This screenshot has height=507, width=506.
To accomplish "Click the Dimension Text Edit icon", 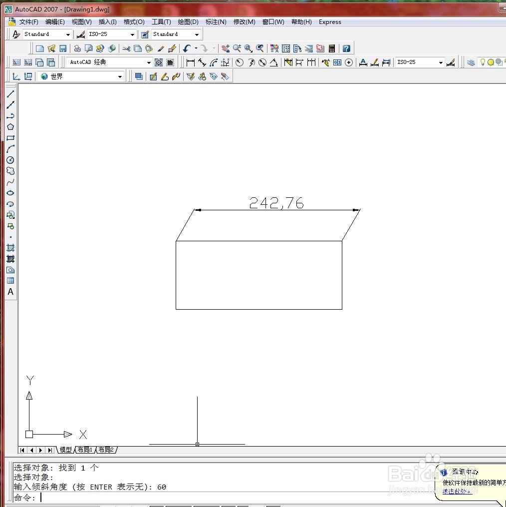I will pyautogui.click(x=374, y=62).
